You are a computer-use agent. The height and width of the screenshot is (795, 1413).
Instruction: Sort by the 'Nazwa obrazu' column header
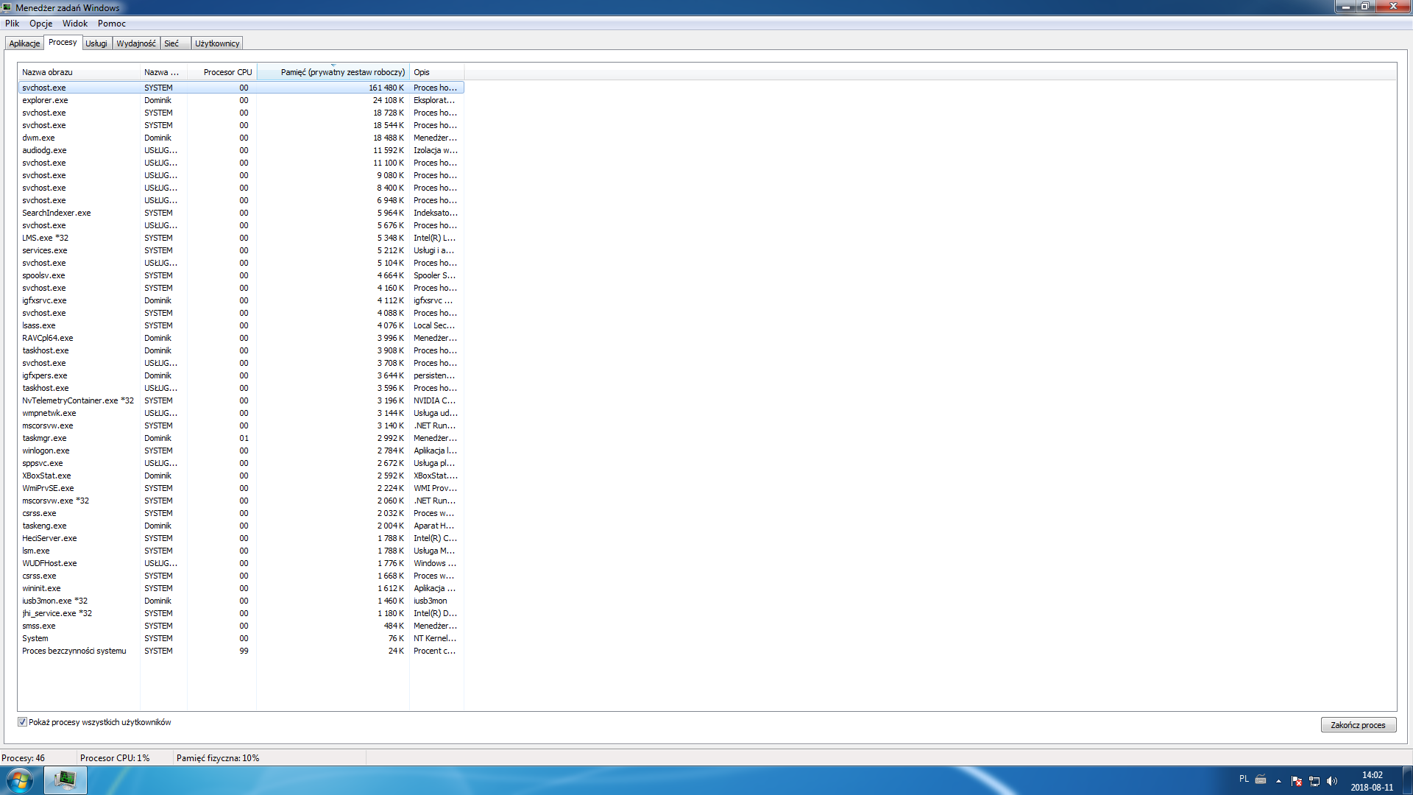point(79,72)
